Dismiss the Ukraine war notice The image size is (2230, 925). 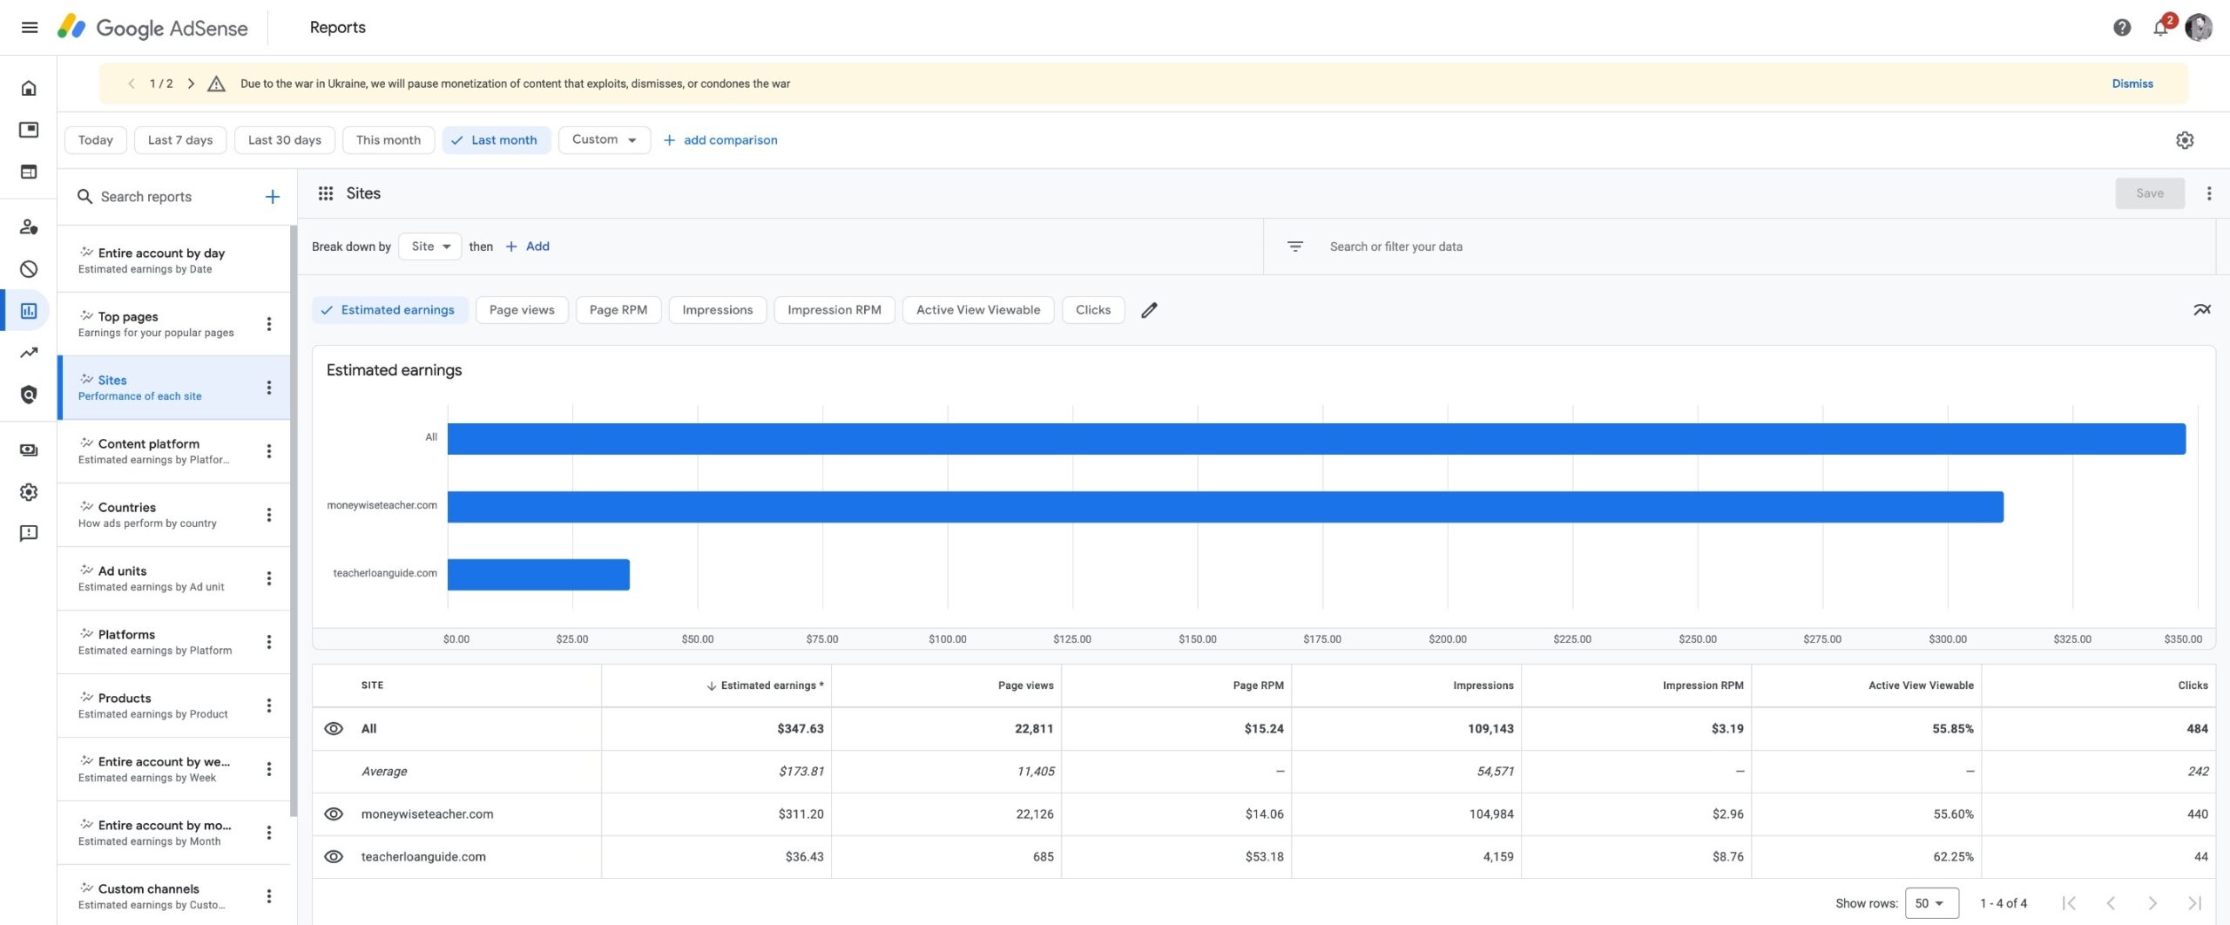click(2132, 84)
